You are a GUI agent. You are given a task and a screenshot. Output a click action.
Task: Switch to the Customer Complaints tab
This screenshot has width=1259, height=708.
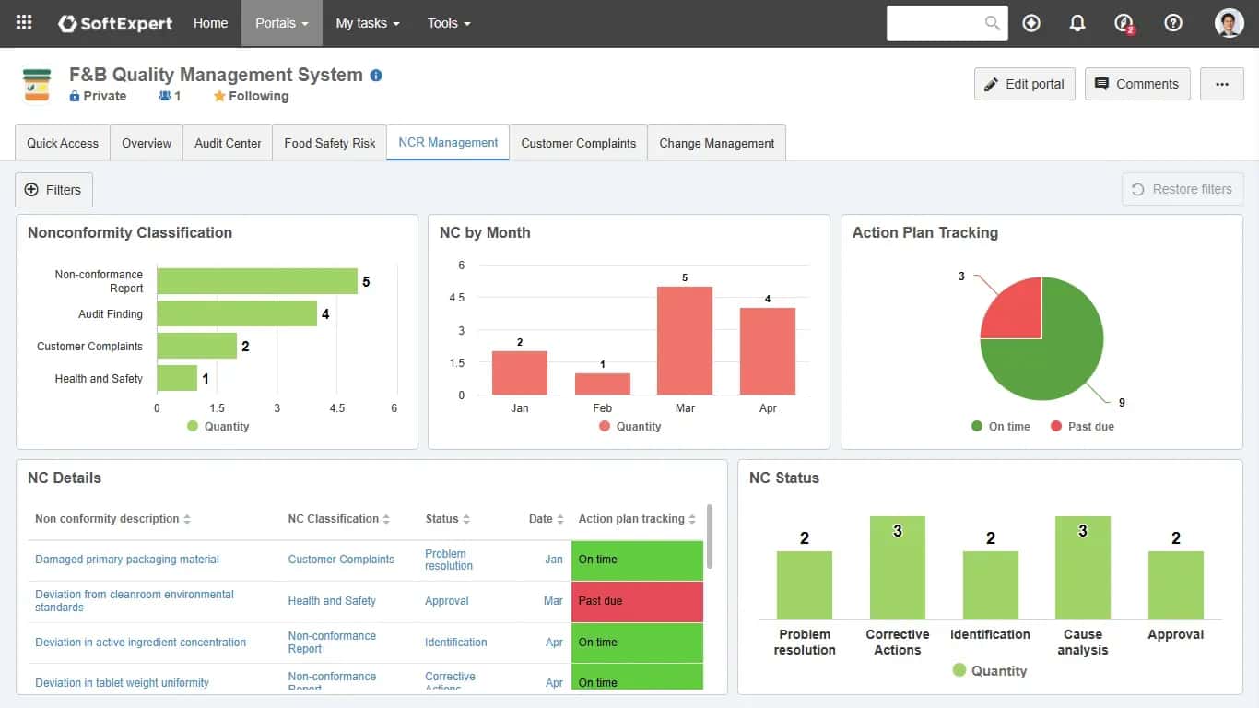[579, 143]
